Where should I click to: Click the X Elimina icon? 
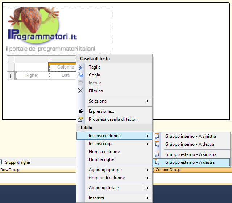[80, 91]
